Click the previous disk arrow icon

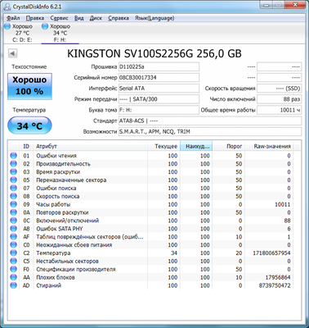coord(13,53)
